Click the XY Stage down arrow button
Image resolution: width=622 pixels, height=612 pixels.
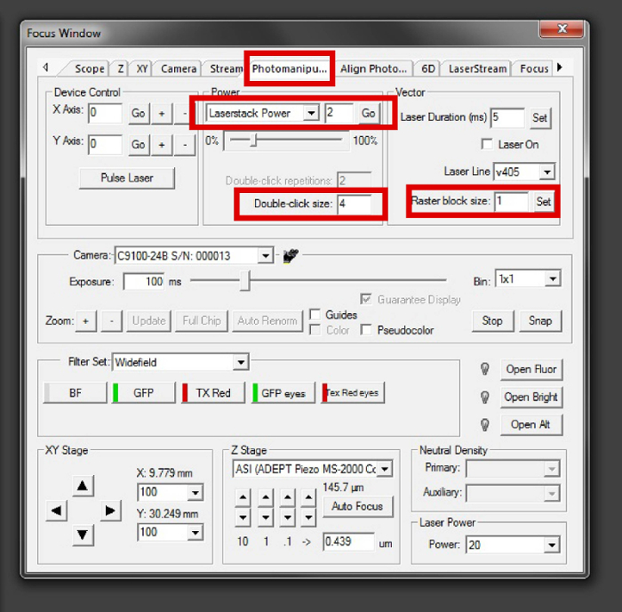tap(83, 534)
